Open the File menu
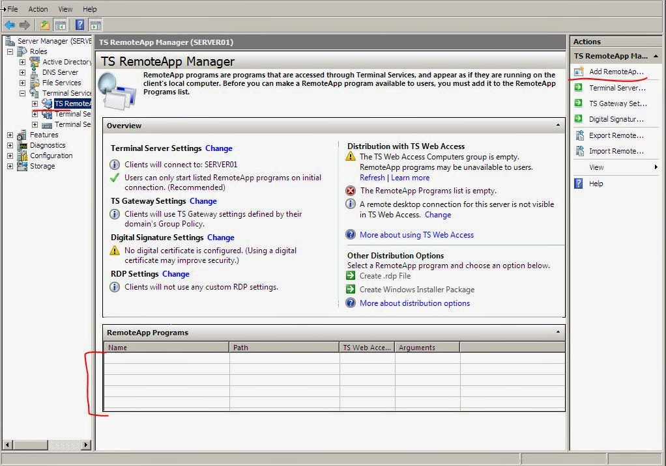Viewport: 666px width, 466px height. point(13,9)
